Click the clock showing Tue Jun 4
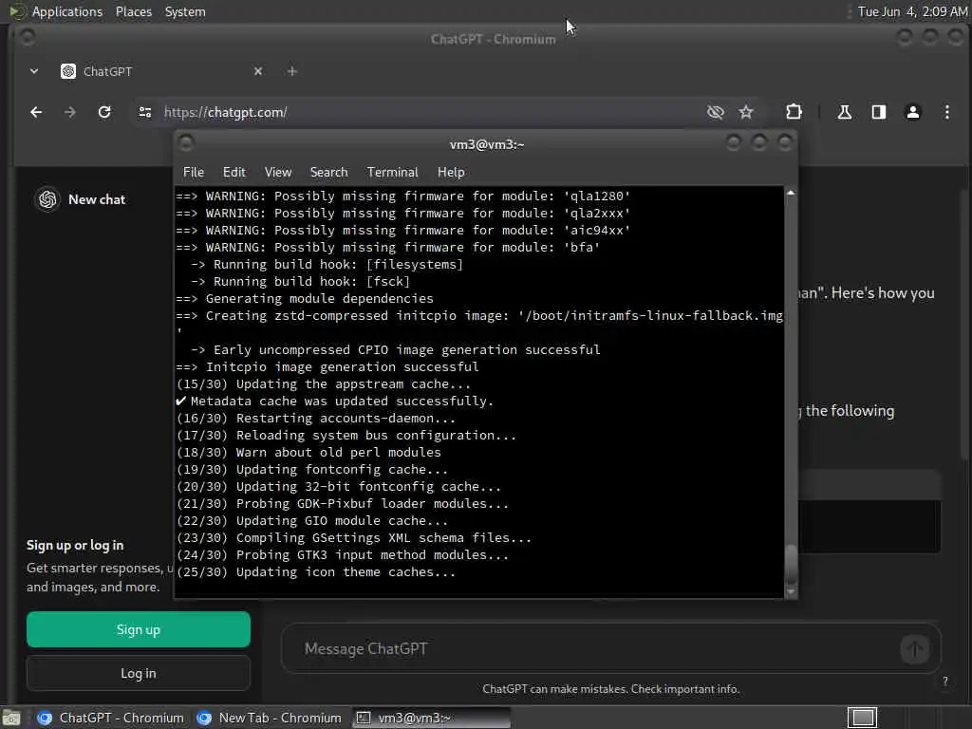 tap(912, 11)
